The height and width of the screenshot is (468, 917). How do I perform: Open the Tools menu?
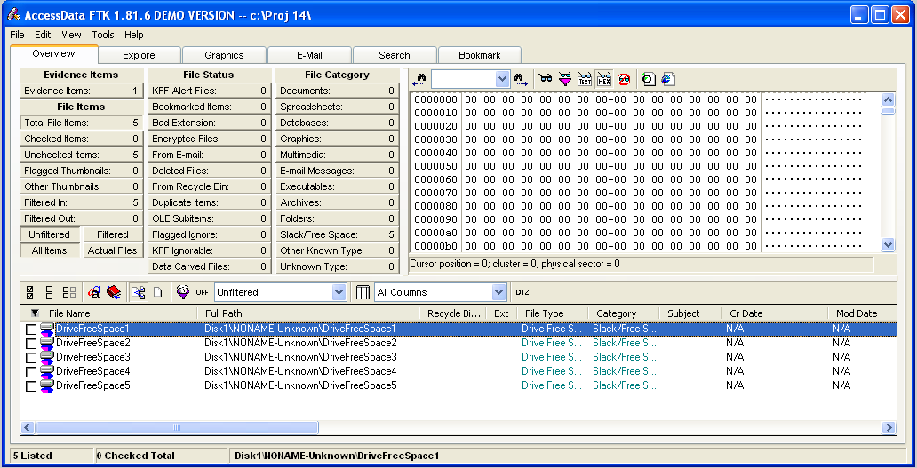(x=103, y=35)
